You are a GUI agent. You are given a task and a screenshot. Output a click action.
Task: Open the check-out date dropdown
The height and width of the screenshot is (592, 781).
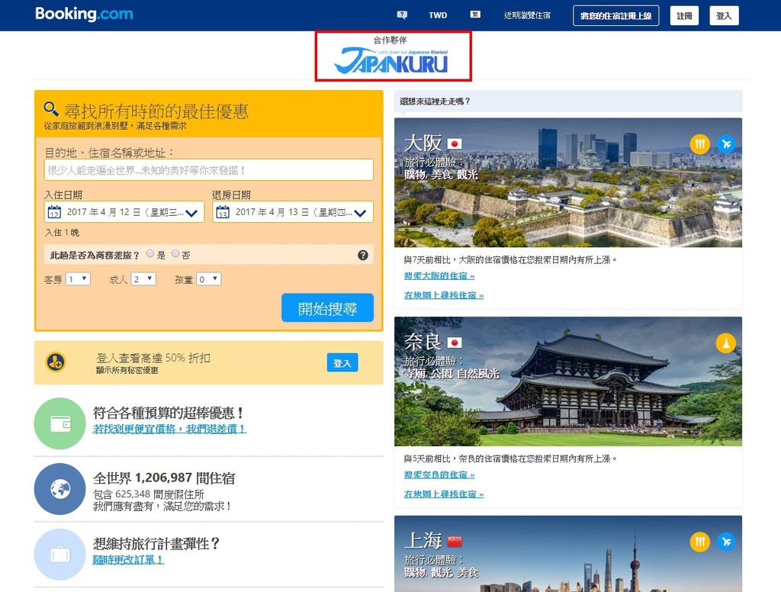[293, 212]
